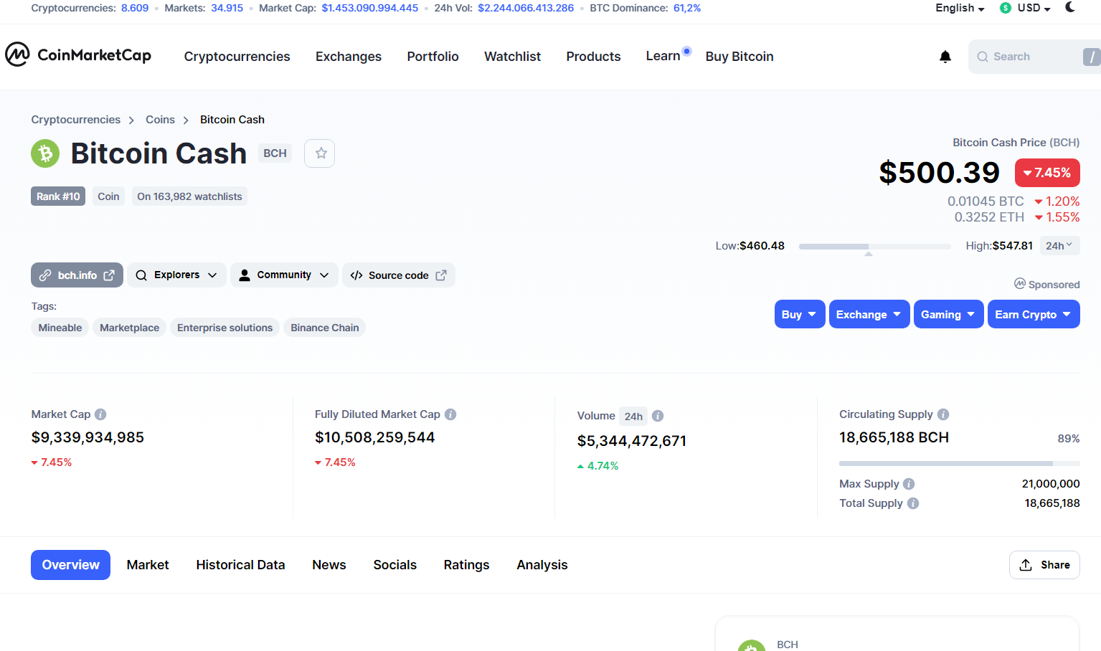Click the Binance Chain tag

coord(324,328)
